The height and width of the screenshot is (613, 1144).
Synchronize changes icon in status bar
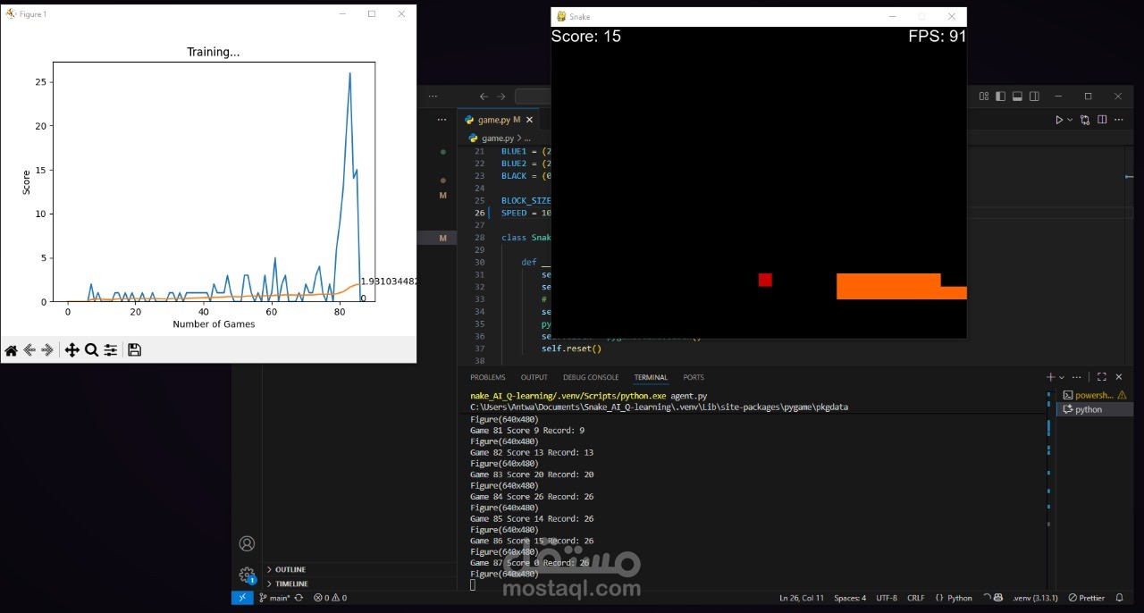(299, 598)
